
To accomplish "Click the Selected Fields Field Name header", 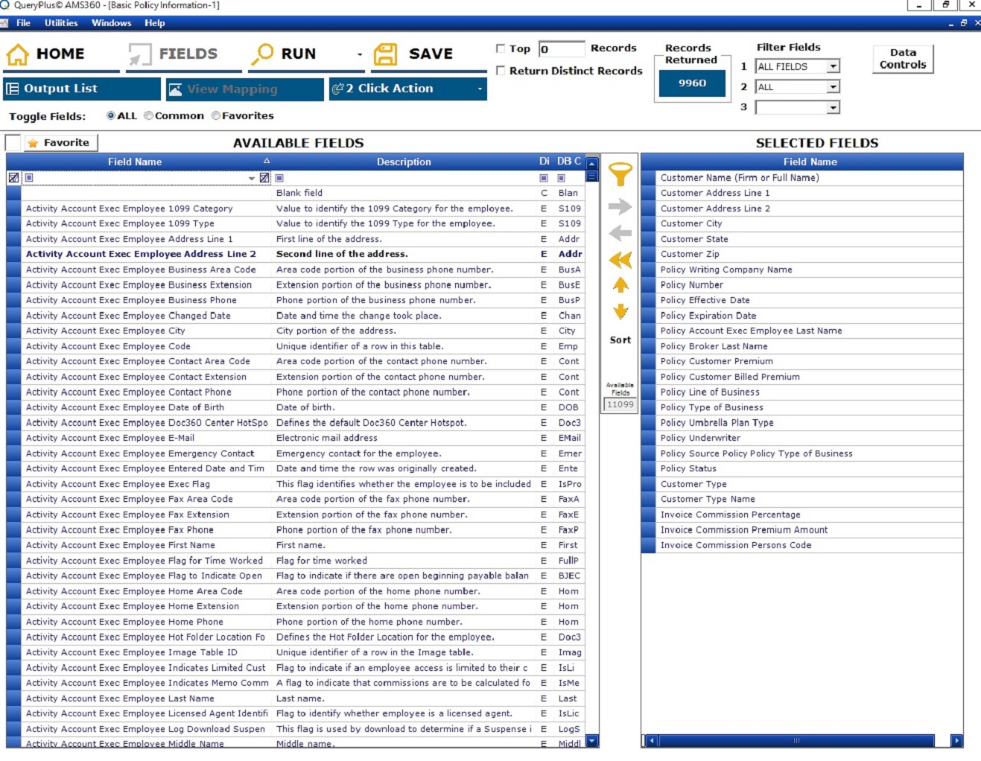I will pyautogui.click(x=810, y=162).
